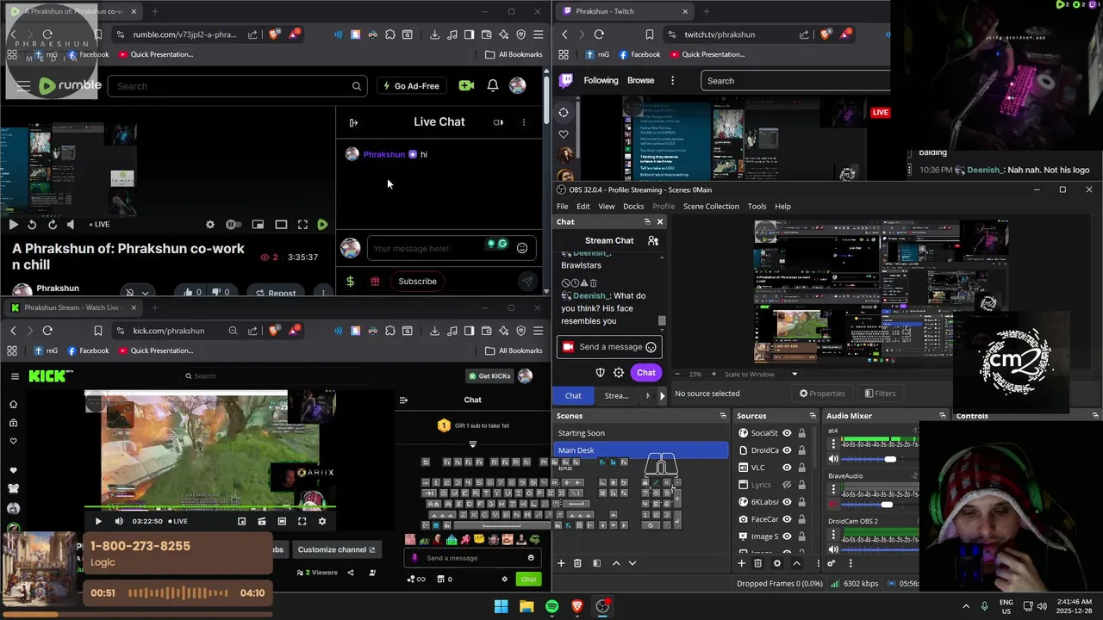Move scene down with Scenes down arrow

click(633, 563)
